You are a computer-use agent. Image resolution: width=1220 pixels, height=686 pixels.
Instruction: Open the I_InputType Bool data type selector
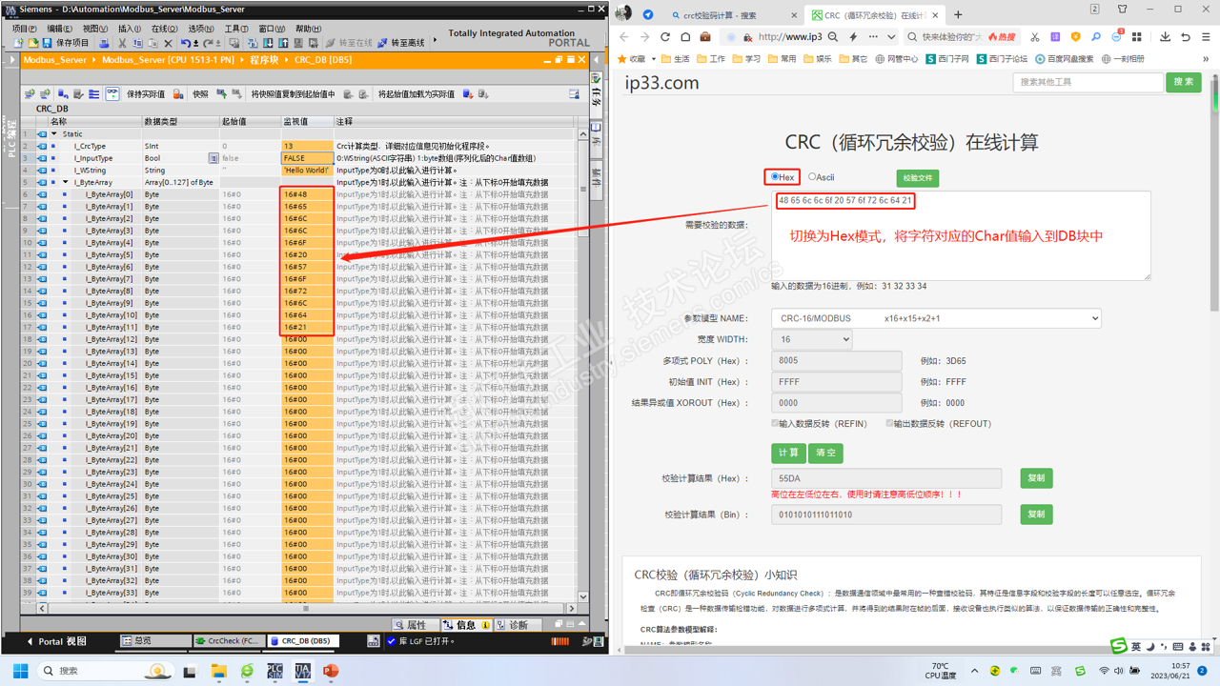[x=213, y=158]
